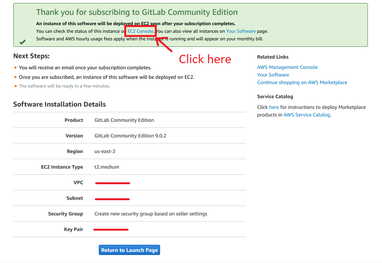Image resolution: width=382 pixels, height=263 pixels.
Task: Click the "Thank you for subscribing" heading
Action: (137, 13)
